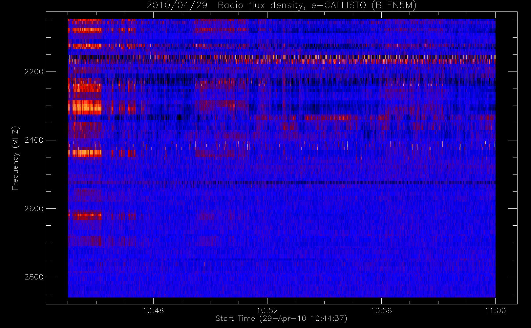Click the 2400 frequency tick label
This screenshot has width=531, height=328.
(x=34, y=140)
